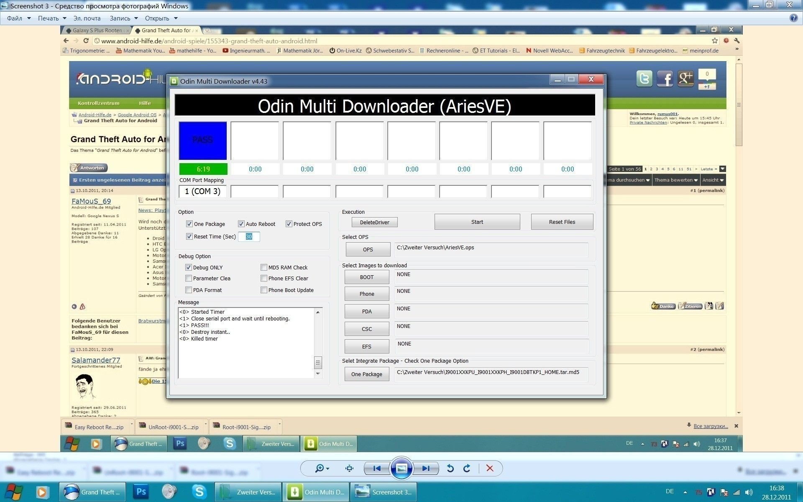The width and height of the screenshot is (803, 502).
Task: Click browser reload icon
Action: click(86, 41)
